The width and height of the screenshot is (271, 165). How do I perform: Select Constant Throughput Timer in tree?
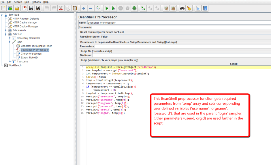36,46
